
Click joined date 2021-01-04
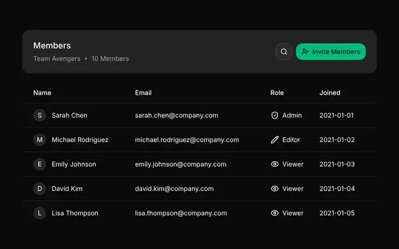(x=337, y=189)
